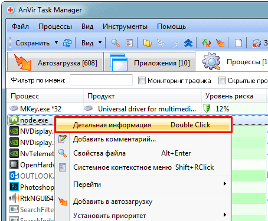Click the refresh icon beside Сохранить

pos(67,43)
